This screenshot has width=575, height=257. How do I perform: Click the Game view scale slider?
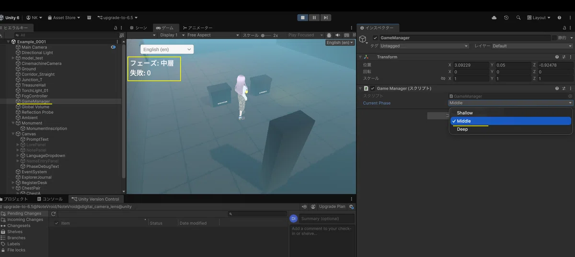(266, 35)
